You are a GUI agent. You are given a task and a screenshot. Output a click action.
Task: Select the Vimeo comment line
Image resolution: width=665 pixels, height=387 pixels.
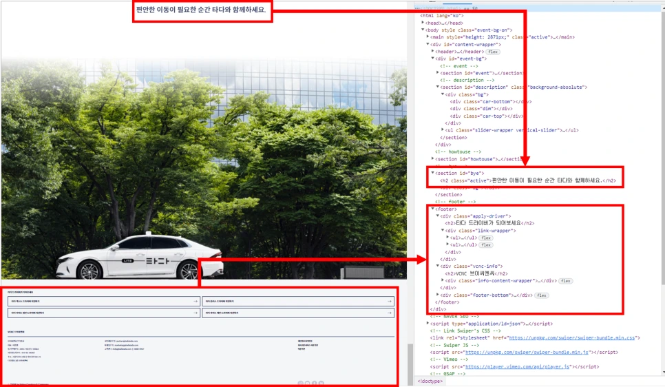point(449,359)
